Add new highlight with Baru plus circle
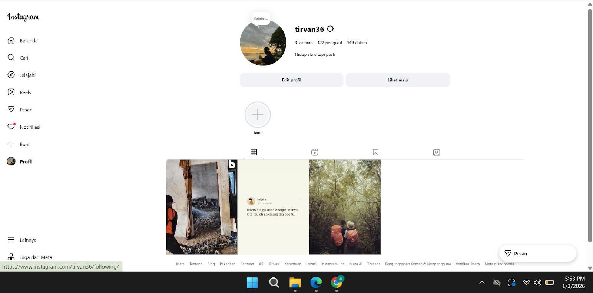 [258, 115]
